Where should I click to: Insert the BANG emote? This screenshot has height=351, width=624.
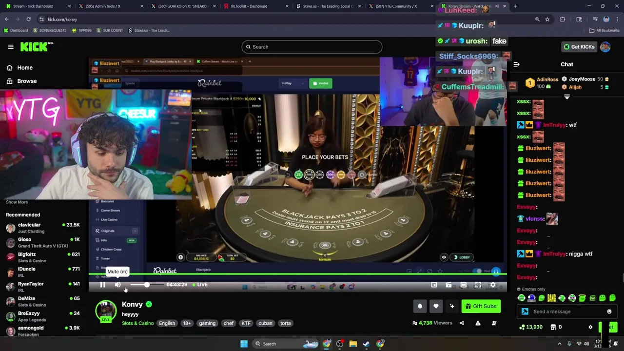click(x=551, y=298)
